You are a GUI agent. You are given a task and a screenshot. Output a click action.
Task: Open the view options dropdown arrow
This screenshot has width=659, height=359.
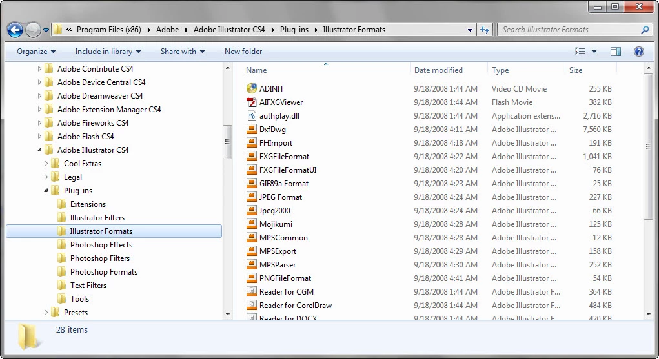[594, 52]
